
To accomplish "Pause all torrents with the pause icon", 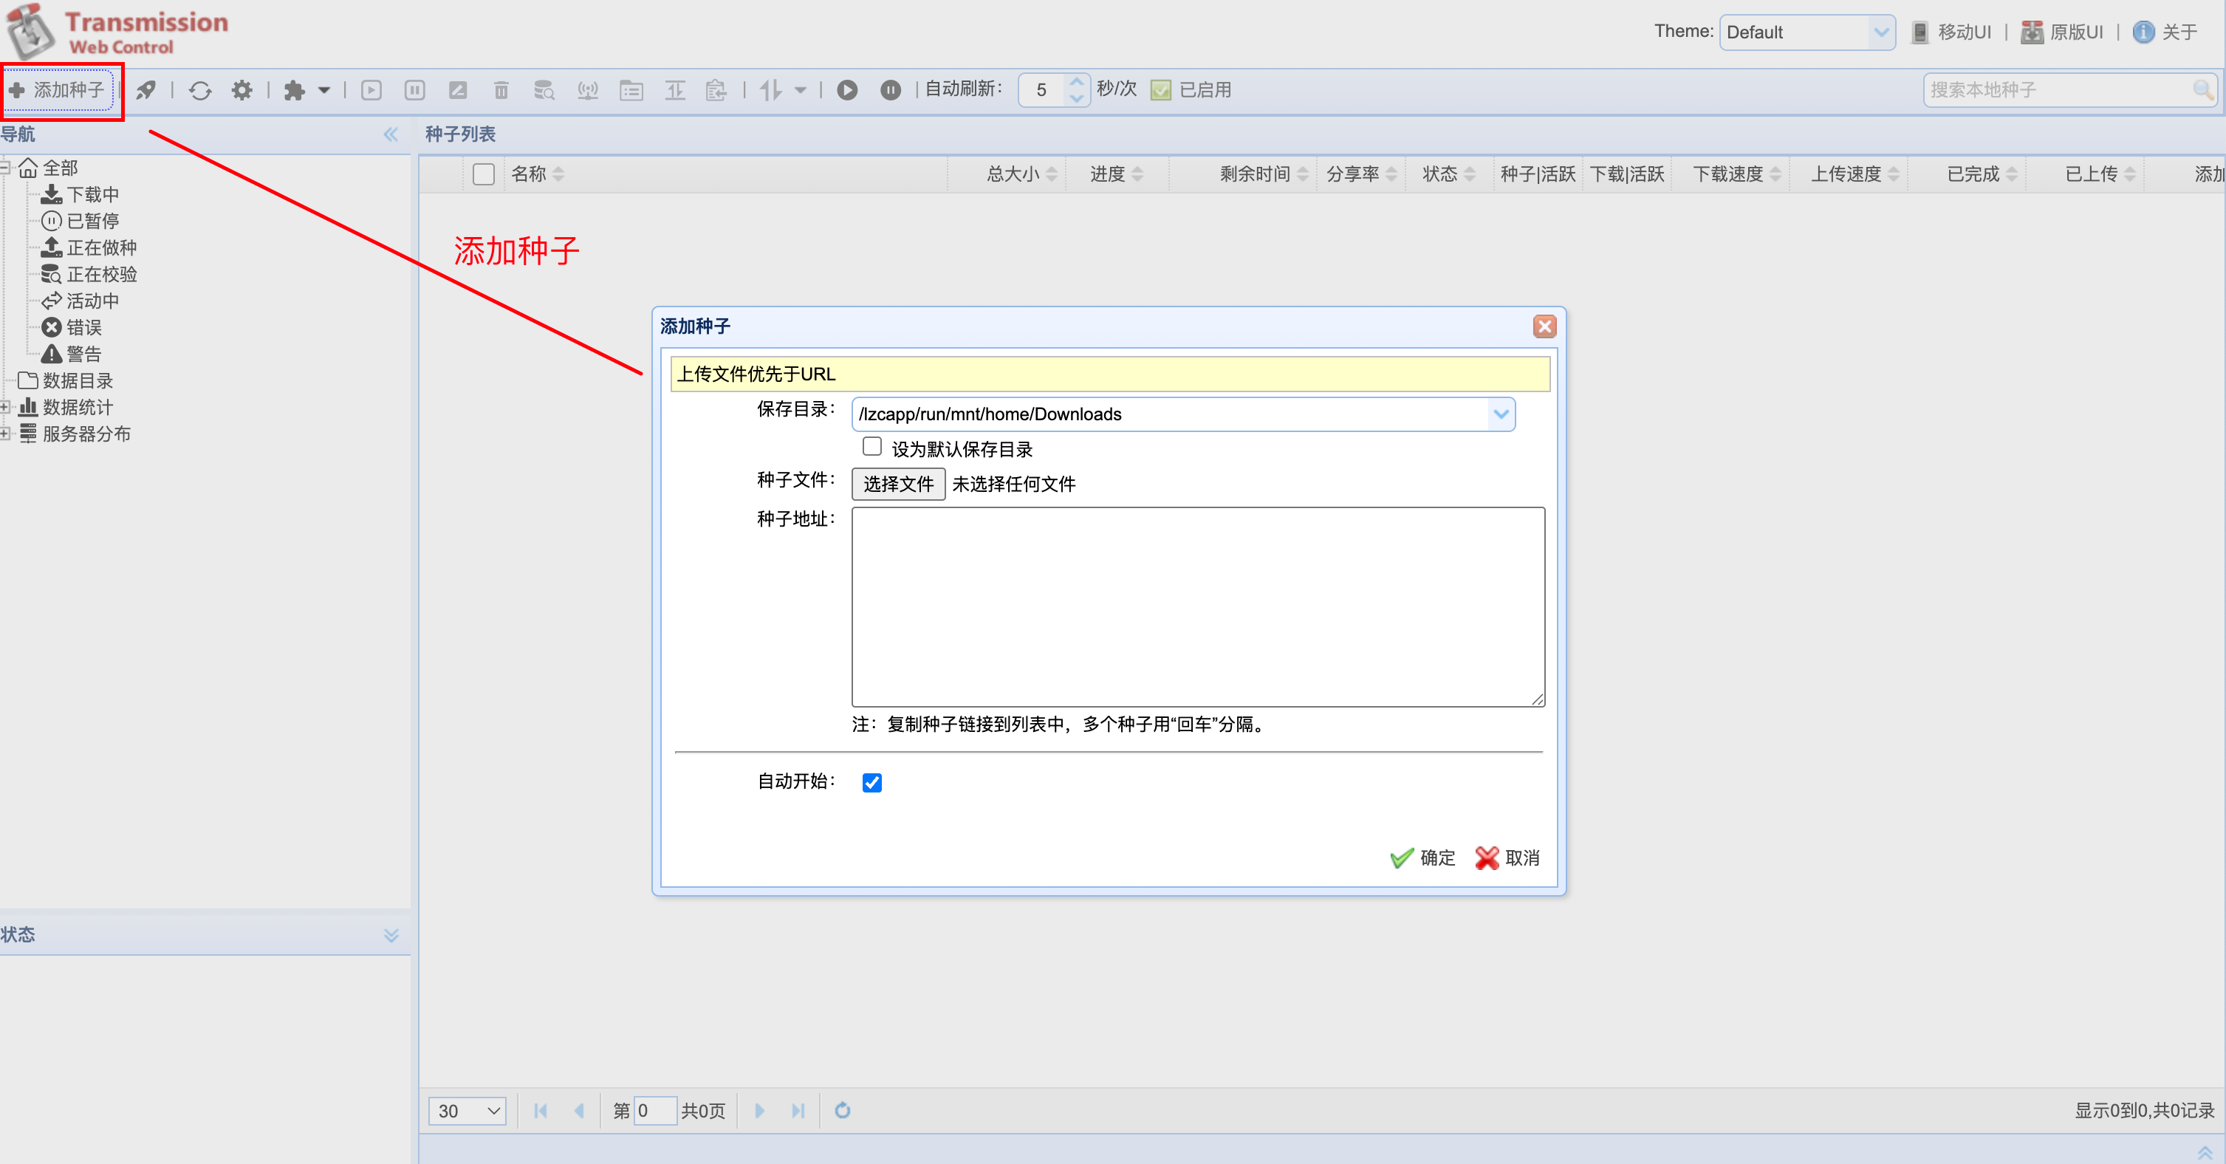I will click(891, 90).
